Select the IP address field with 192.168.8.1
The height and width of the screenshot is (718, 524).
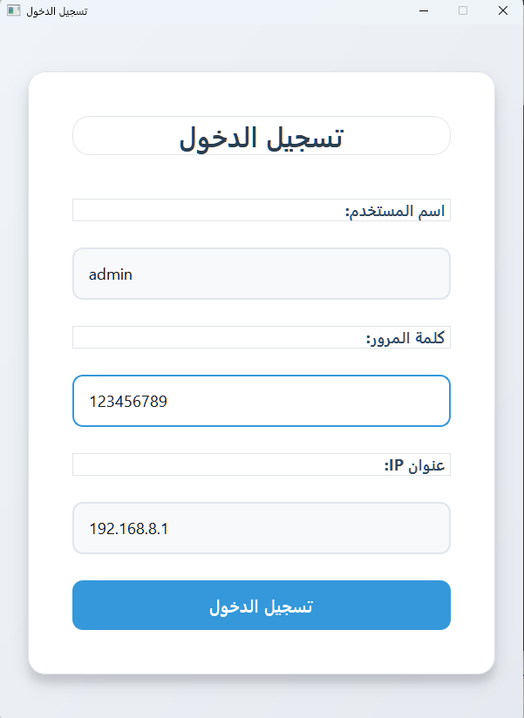[x=262, y=528]
